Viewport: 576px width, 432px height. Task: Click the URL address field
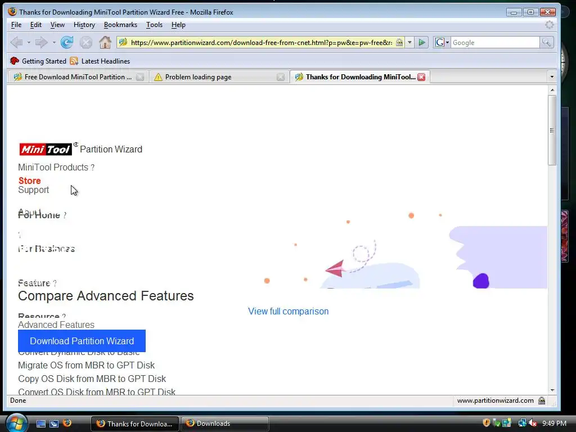[x=261, y=43]
